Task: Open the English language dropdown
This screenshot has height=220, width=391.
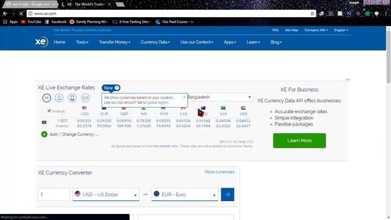Action: (x=341, y=30)
